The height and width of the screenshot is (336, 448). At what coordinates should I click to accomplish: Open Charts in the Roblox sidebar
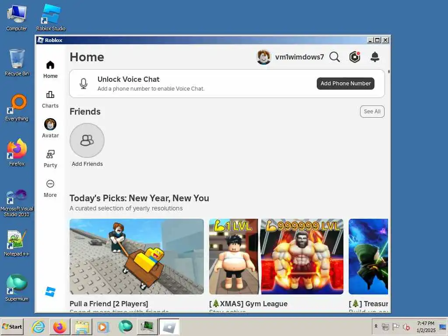[50, 99]
